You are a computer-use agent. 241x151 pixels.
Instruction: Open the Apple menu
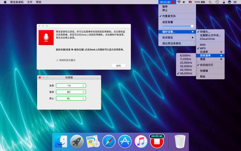5,2
